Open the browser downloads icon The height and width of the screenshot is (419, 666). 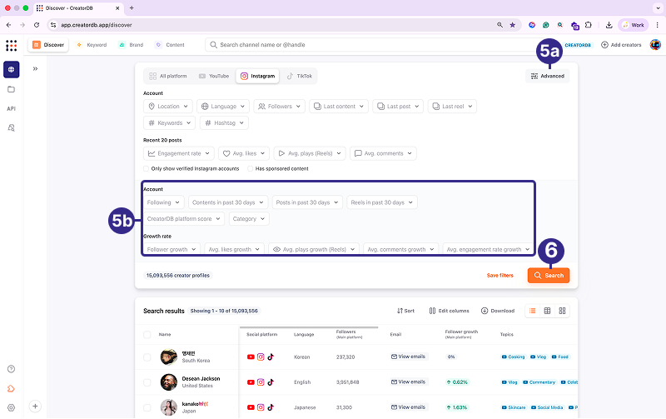coord(609,25)
